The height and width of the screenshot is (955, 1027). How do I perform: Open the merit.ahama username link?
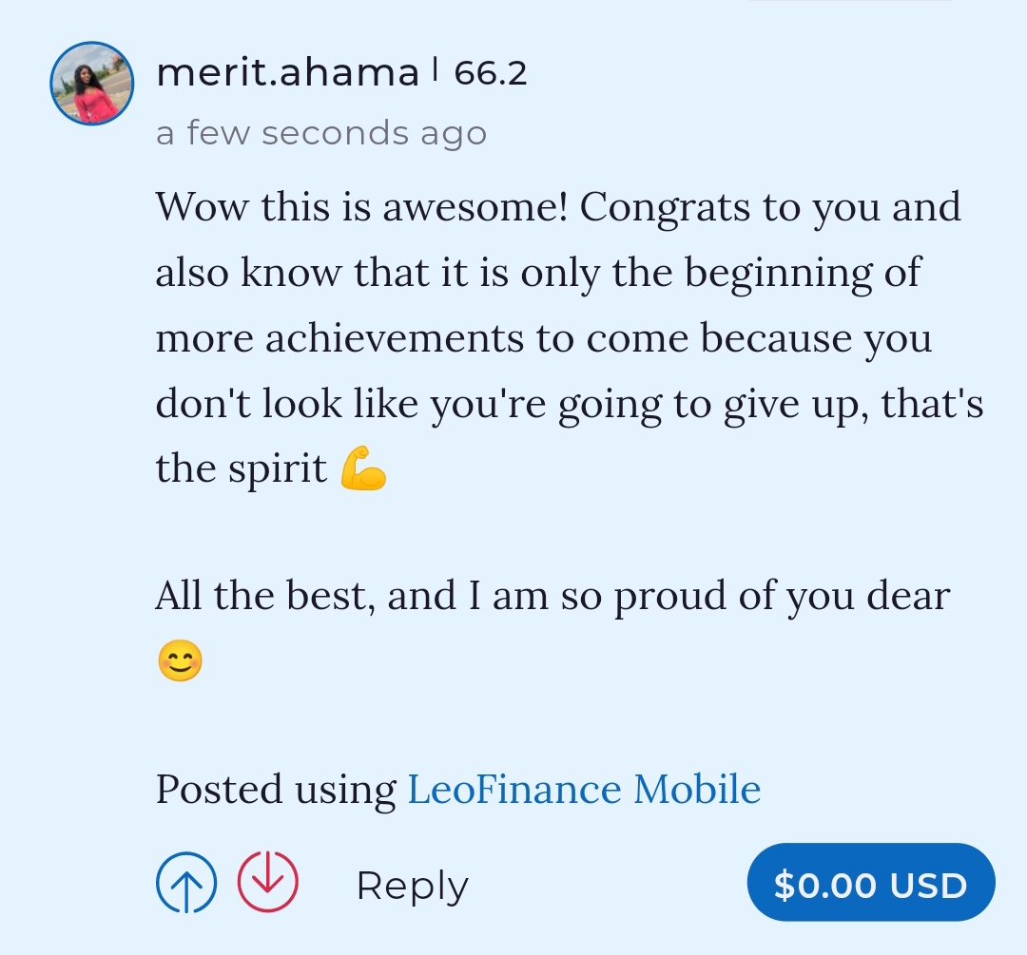tap(287, 73)
